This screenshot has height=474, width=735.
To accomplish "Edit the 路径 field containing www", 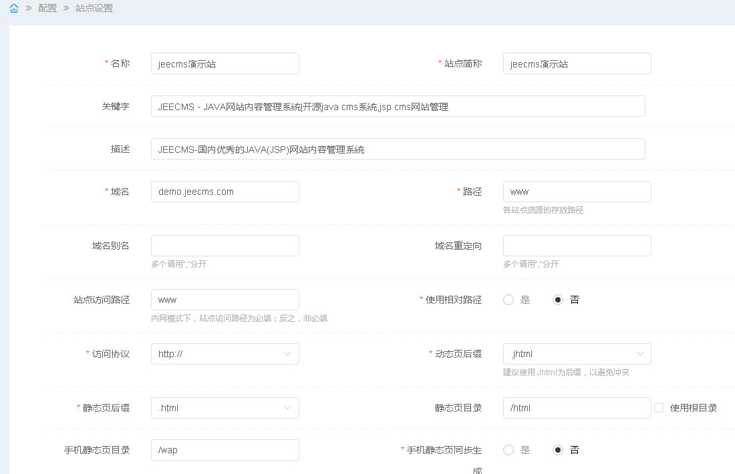I will [x=577, y=192].
